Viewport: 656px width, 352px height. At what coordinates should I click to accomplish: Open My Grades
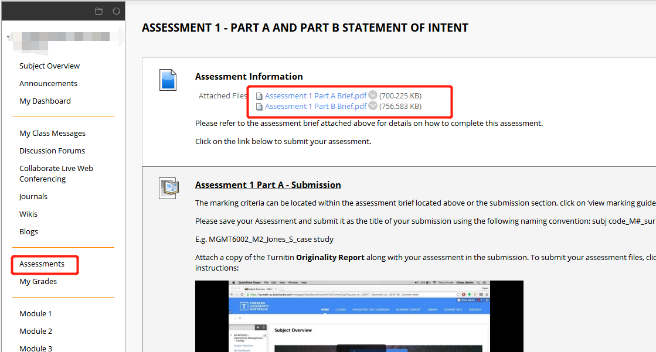[38, 281]
